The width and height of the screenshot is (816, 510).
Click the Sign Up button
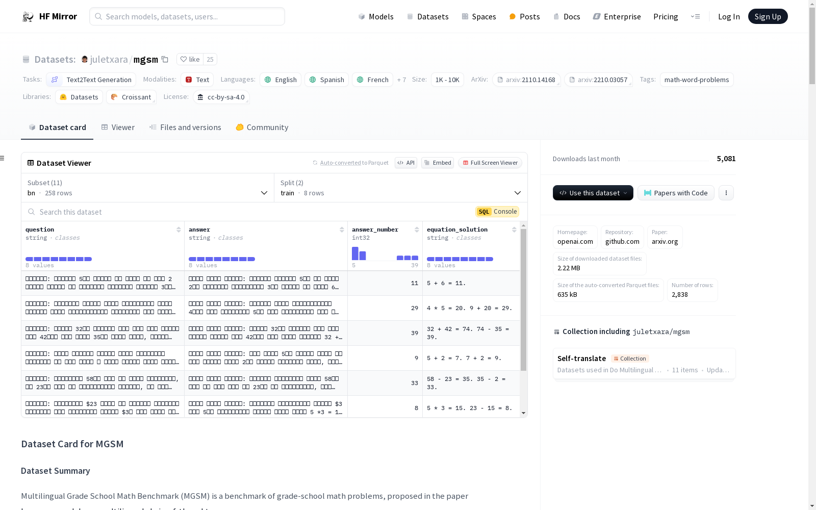(768, 17)
